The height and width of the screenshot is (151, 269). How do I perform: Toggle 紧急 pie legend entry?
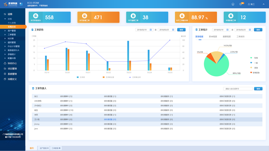point(254,68)
